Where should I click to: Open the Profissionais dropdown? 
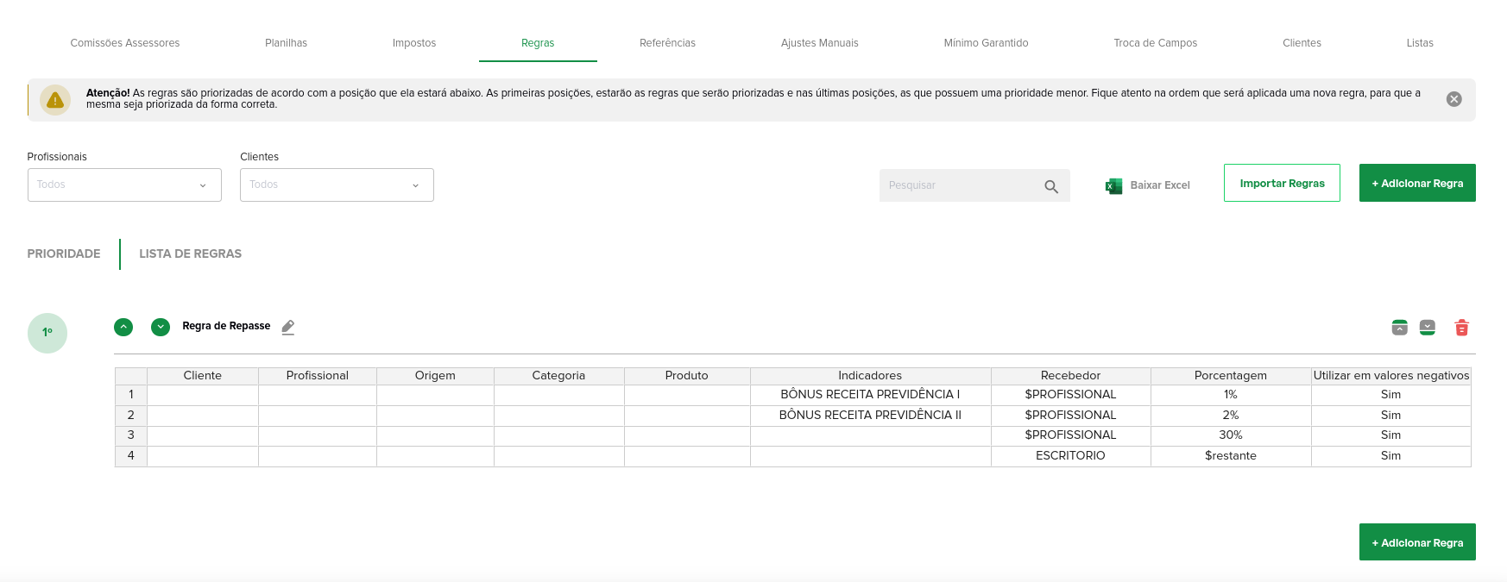tap(124, 185)
